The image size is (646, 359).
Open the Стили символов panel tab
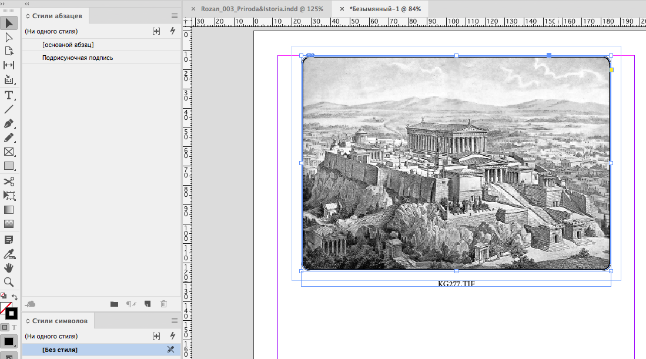[59, 321]
